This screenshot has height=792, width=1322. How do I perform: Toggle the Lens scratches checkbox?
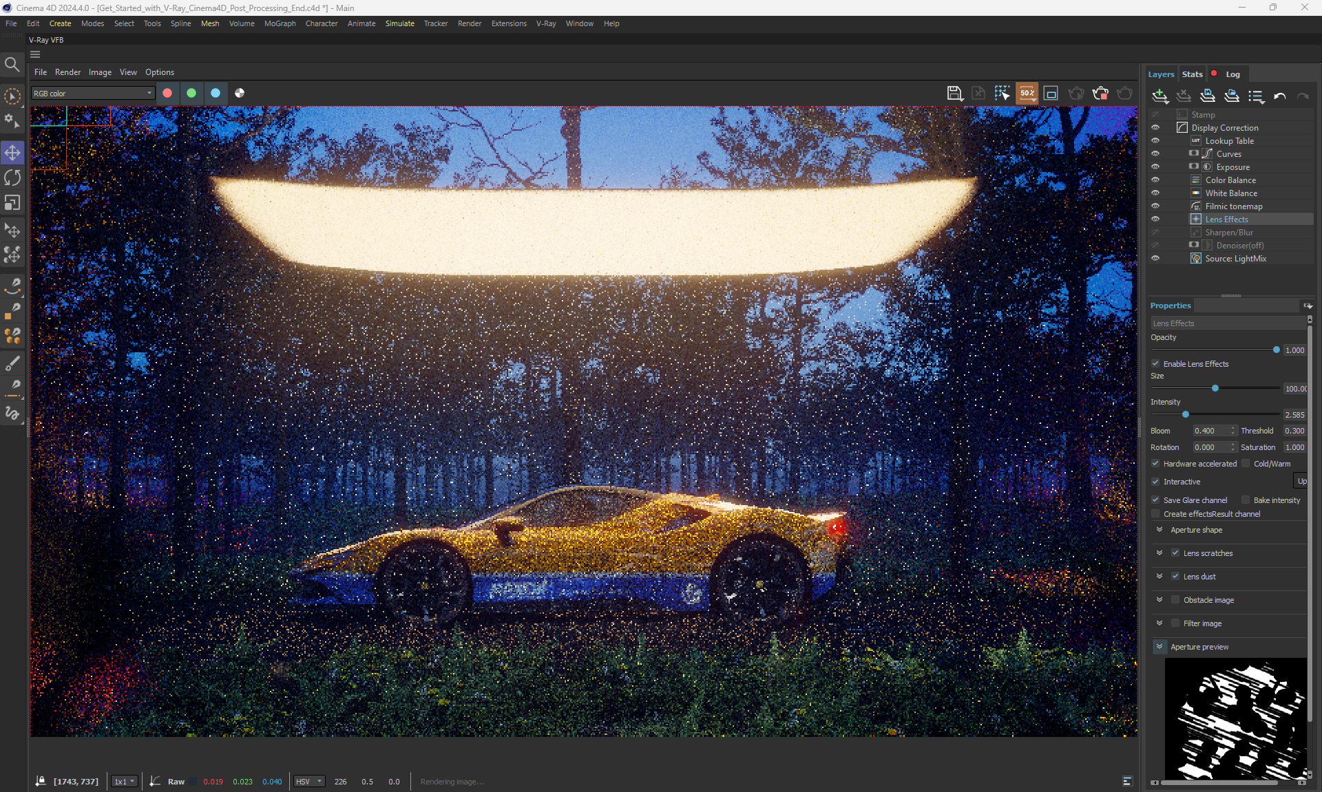1175,553
